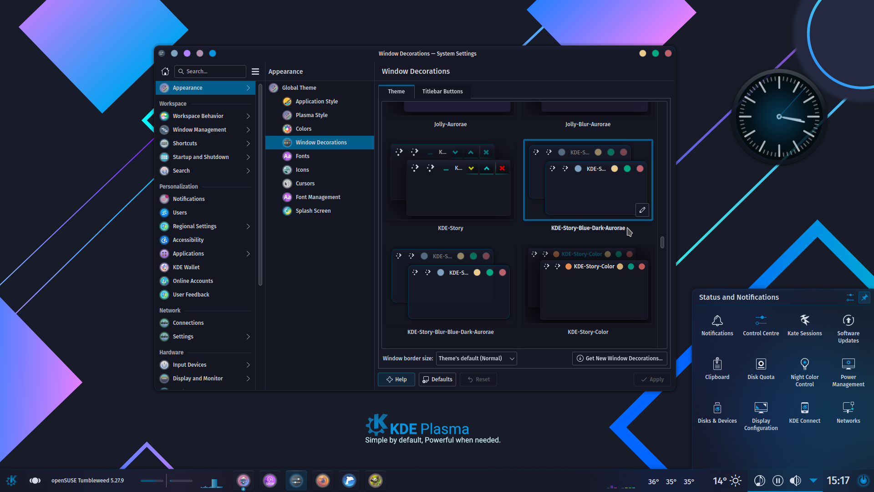Open Night Color Control in the status panel
This screenshot has width=874, height=492.
(x=805, y=373)
